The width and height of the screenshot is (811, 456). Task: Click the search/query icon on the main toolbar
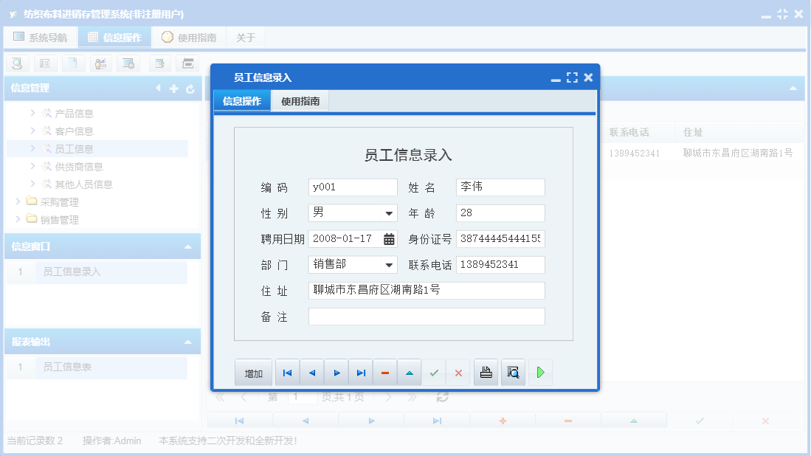click(16, 63)
